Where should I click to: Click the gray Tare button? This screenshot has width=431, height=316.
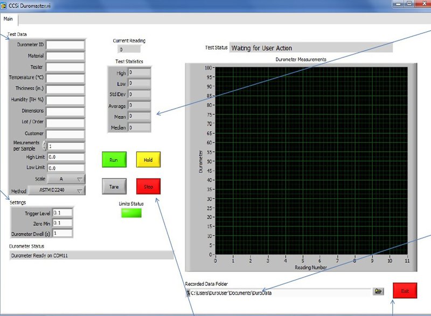(114, 187)
